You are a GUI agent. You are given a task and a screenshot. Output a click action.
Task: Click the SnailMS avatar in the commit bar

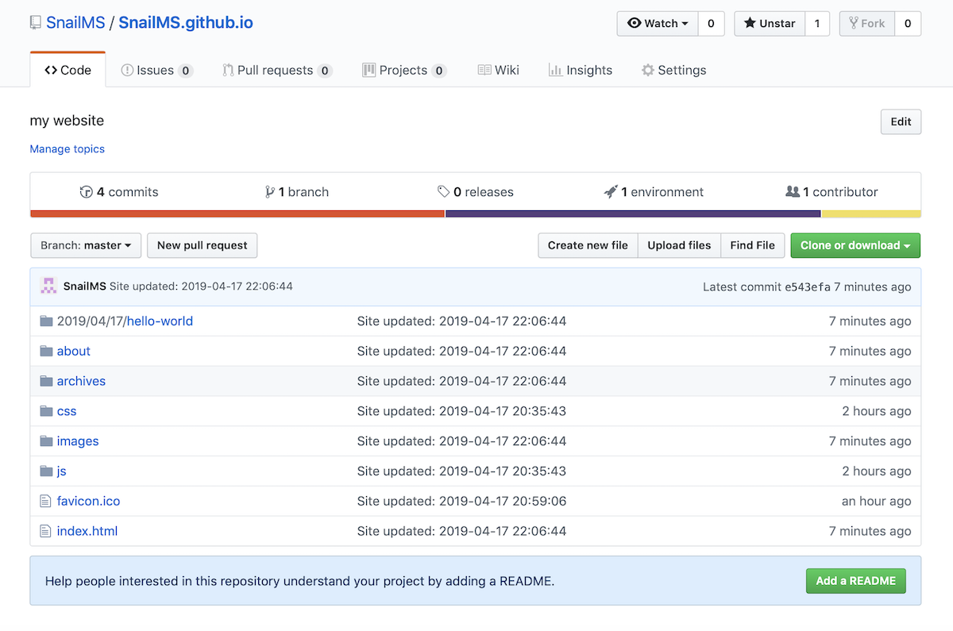pyautogui.click(x=48, y=287)
